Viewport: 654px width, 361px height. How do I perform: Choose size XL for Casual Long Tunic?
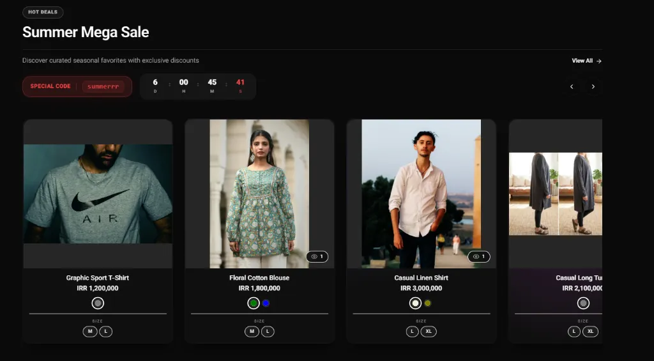(590, 332)
